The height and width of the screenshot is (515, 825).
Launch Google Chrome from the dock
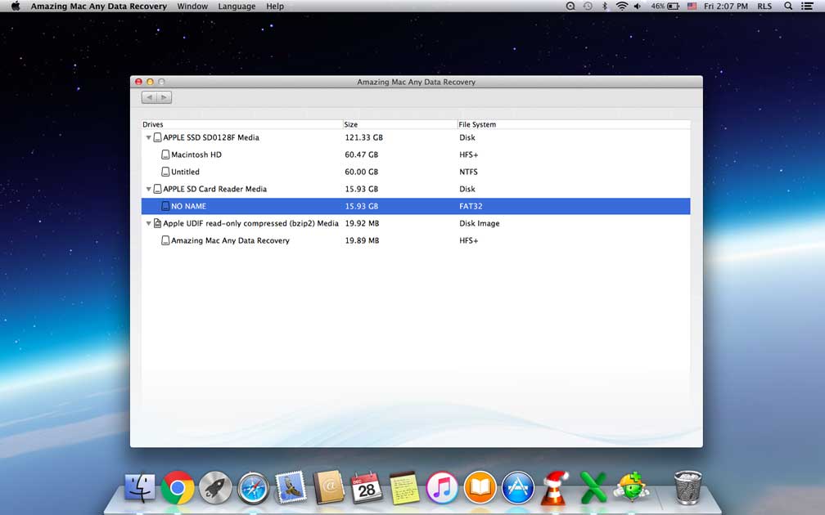tap(178, 488)
